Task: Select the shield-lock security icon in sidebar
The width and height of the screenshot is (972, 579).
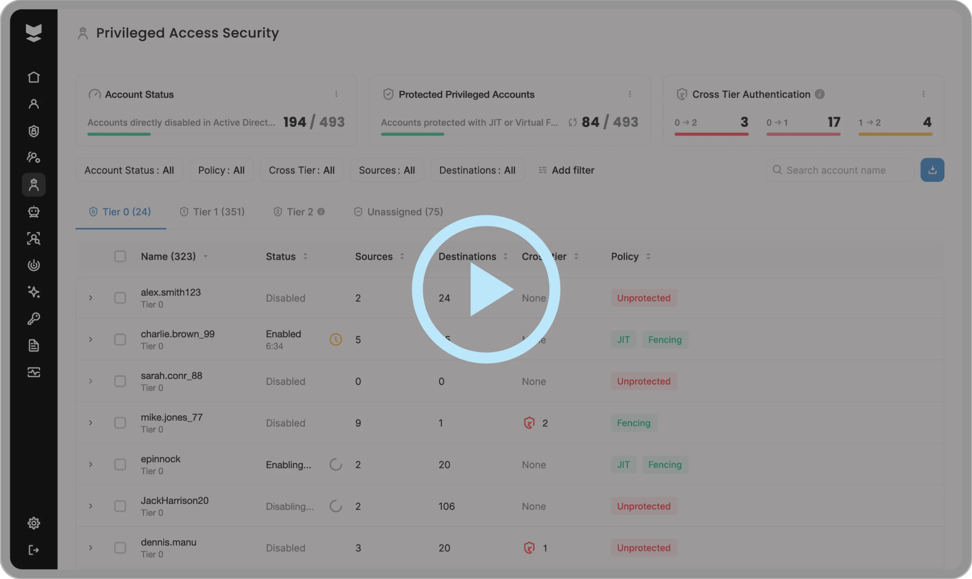Action: click(34, 131)
